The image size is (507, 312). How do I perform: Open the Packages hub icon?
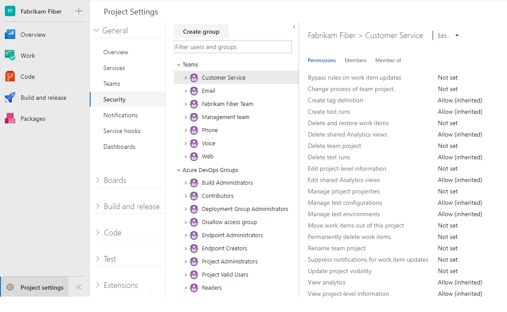coord(10,119)
